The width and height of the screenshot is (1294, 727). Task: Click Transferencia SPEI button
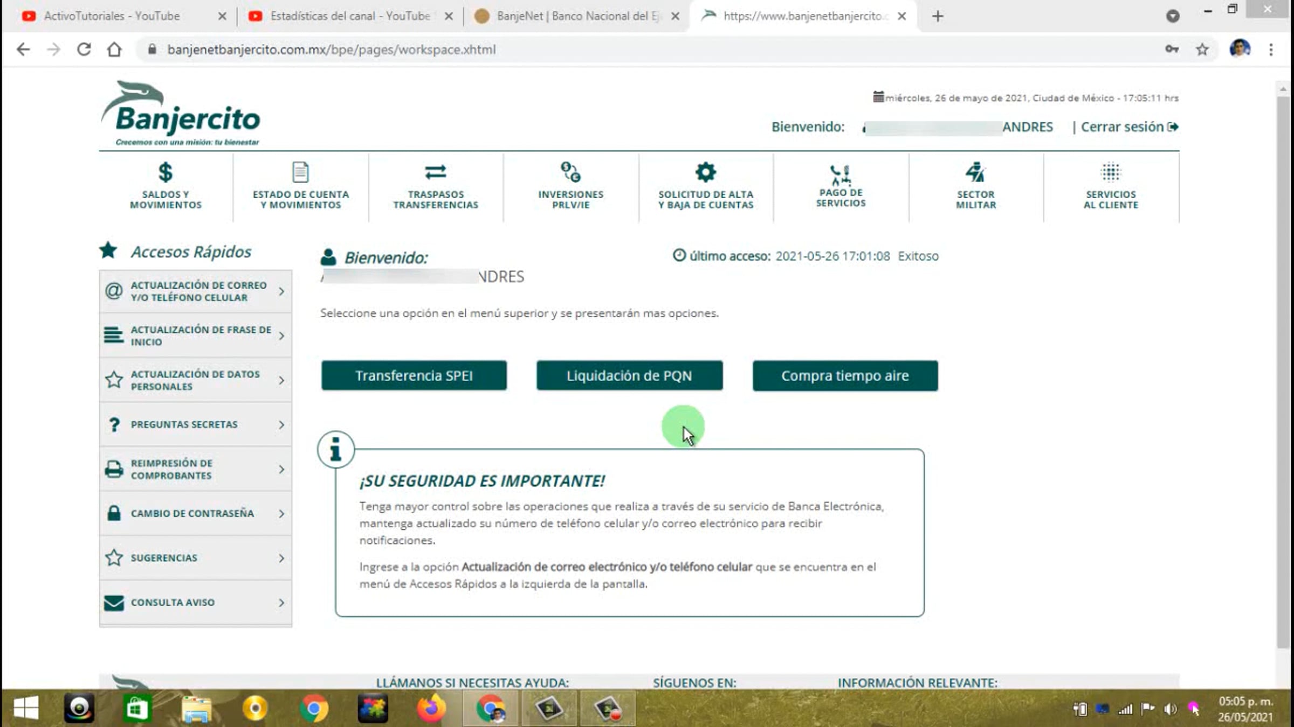point(414,375)
